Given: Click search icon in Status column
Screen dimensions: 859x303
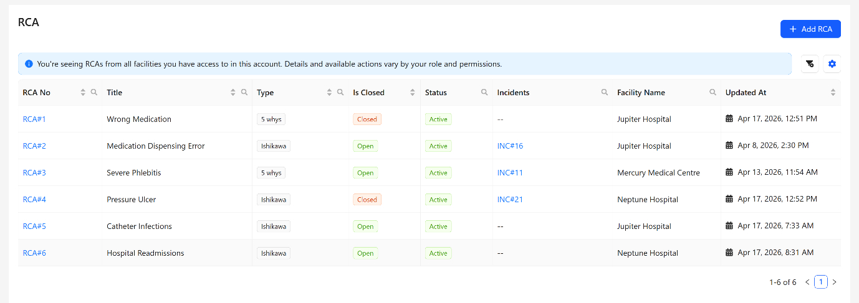Looking at the screenshot, I should pyautogui.click(x=484, y=92).
